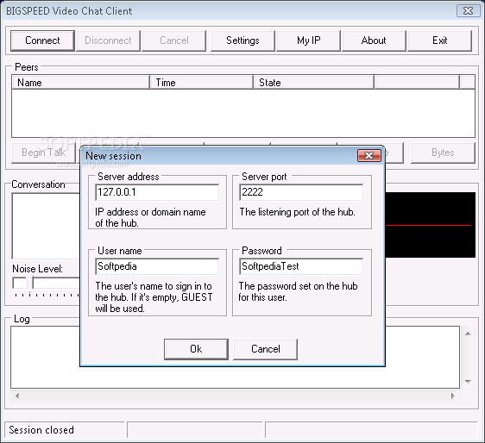Close the New session dialog with X
The height and width of the screenshot is (443, 485).
[x=369, y=155]
